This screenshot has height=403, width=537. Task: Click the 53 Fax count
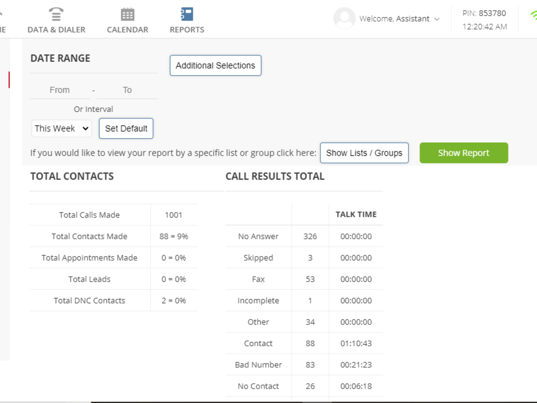point(310,279)
